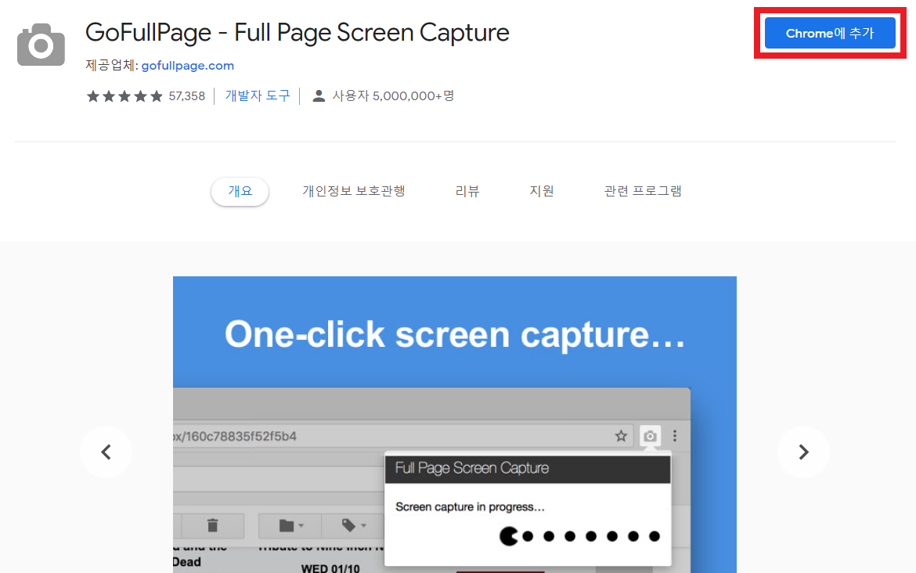
Task: Show next screenshot with right arrow
Action: click(x=803, y=452)
